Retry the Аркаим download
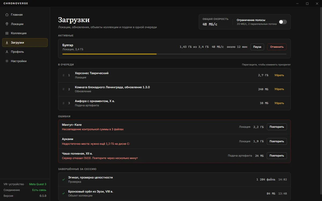Viewport: 322px width, 201px height. point(277,141)
